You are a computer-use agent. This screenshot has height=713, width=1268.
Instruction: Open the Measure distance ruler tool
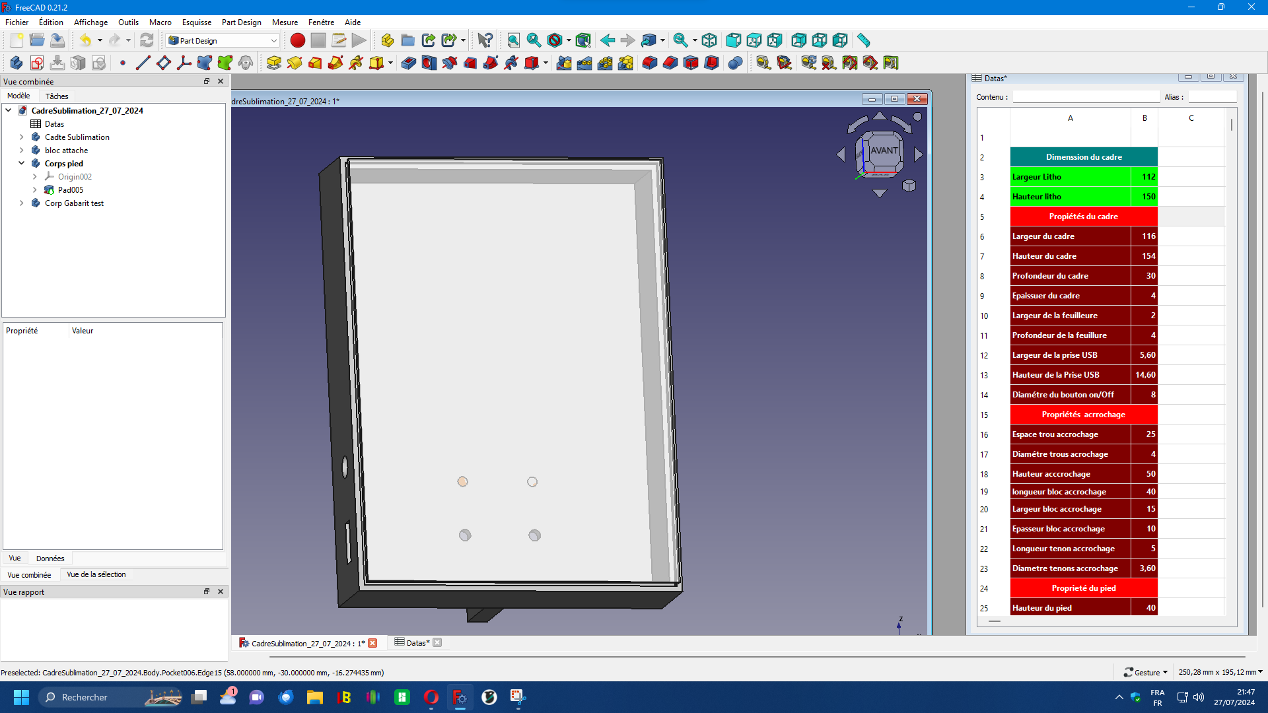pyautogui.click(x=863, y=40)
